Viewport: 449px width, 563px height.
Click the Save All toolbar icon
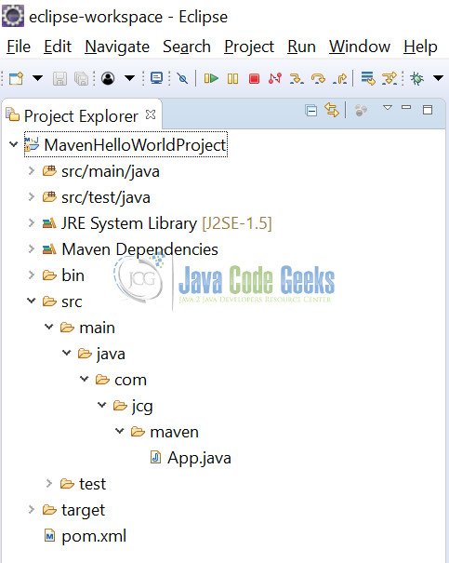[82, 78]
